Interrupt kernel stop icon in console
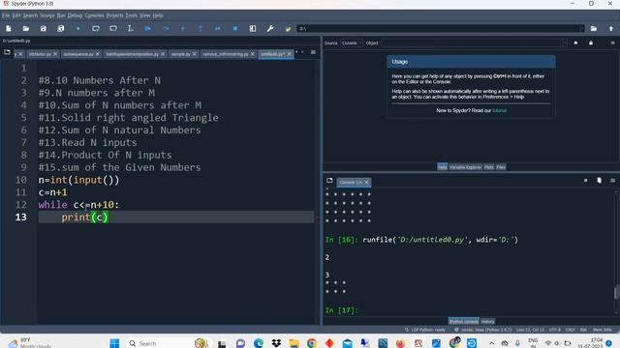Screen dimensions: 620x348 [585, 181]
